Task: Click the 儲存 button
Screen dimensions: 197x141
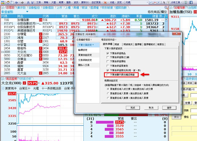Action: (x=169, y=108)
